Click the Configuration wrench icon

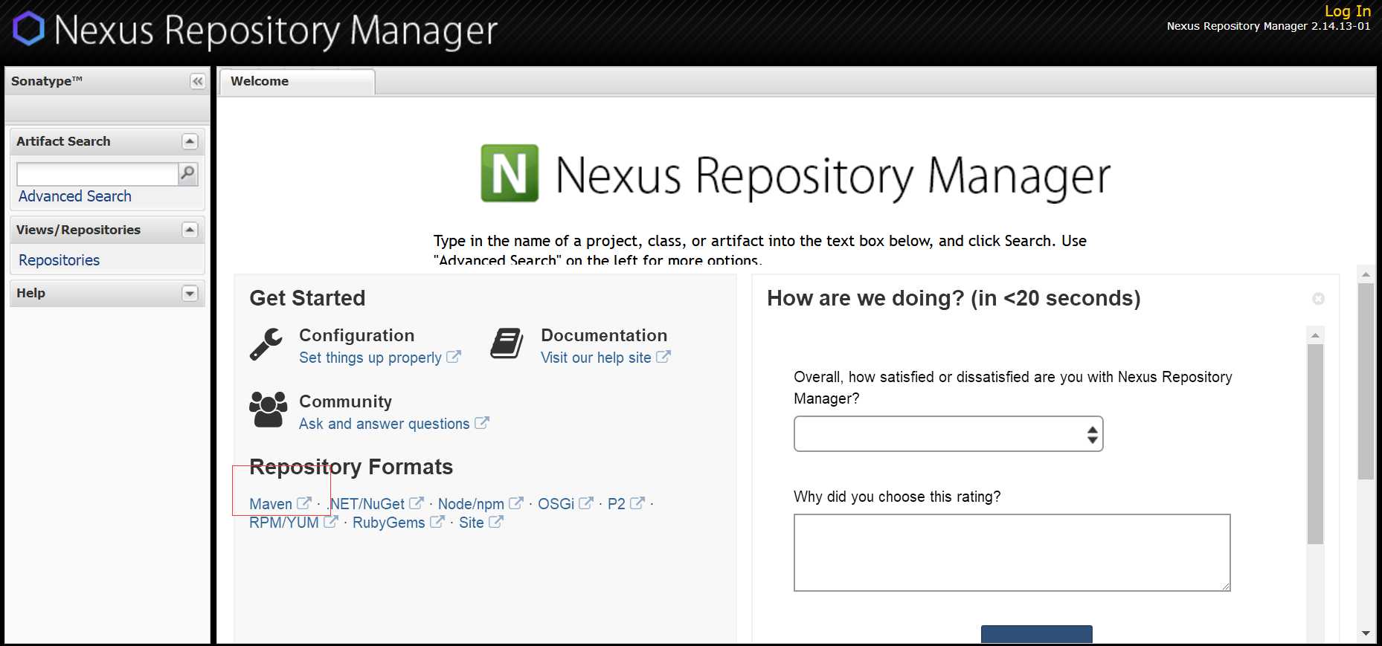266,344
